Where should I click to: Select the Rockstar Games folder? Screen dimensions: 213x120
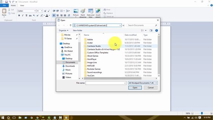coord(94,69)
